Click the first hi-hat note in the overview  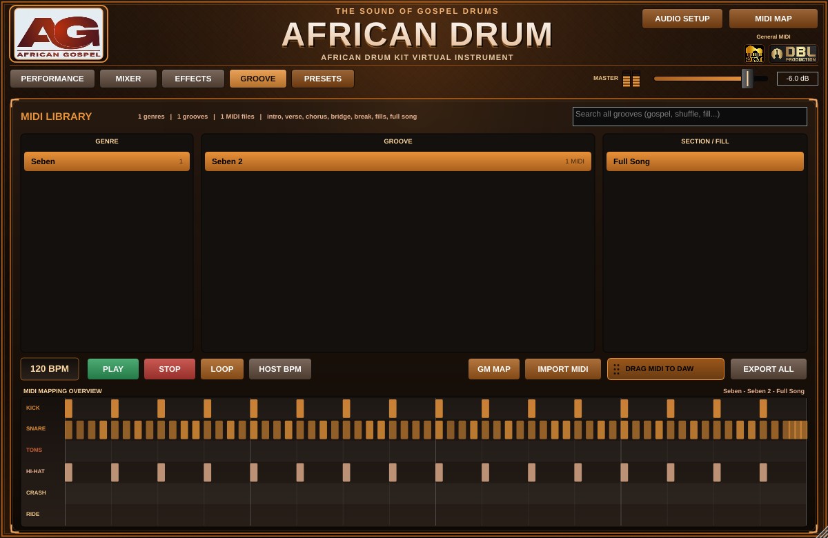(x=68, y=472)
